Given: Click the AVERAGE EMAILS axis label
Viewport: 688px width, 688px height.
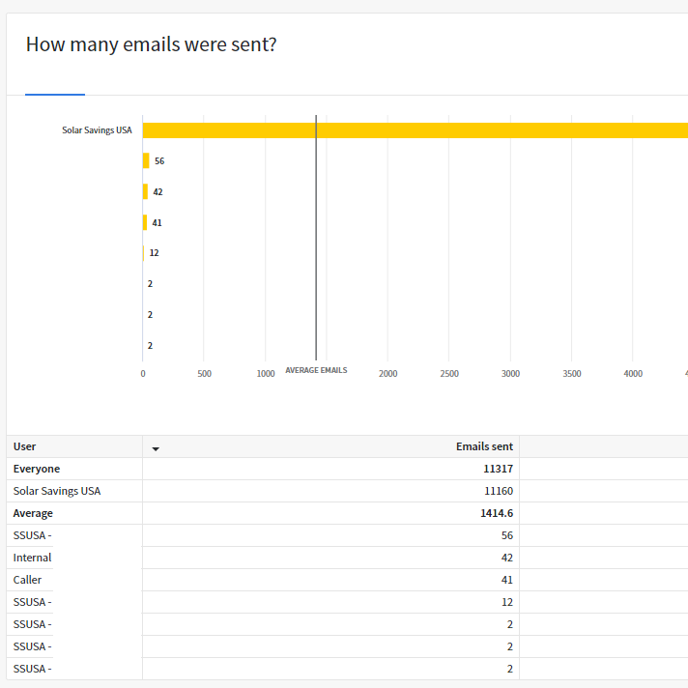Looking at the screenshot, I should (316, 371).
